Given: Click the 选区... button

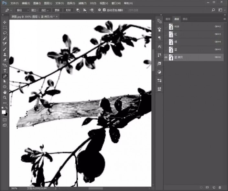Looking at the screenshot, I should click(x=45, y=10).
